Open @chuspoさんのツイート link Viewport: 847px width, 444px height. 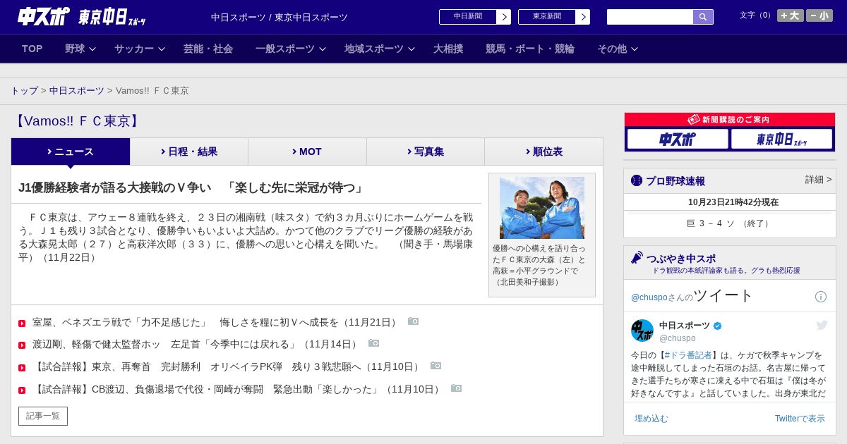coord(692,296)
